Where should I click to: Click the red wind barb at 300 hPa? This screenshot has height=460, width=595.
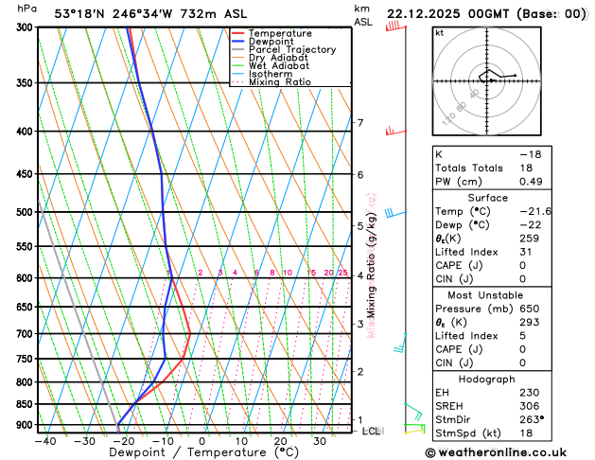pyautogui.click(x=395, y=27)
